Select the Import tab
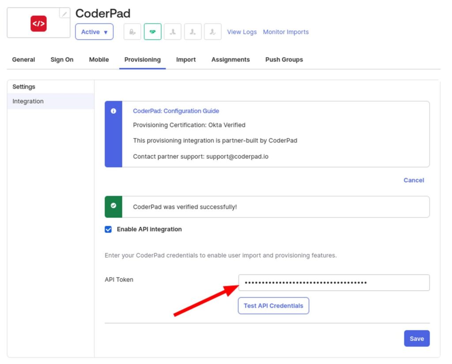 186,59
